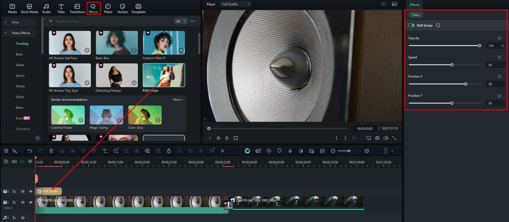
Task: Delete the selected clip with trash icon
Action: coord(51,151)
